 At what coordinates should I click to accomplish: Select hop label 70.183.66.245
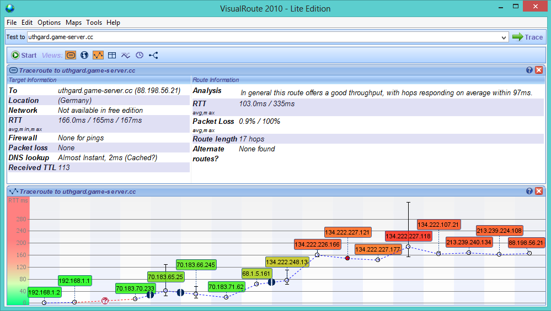coord(196,265)
